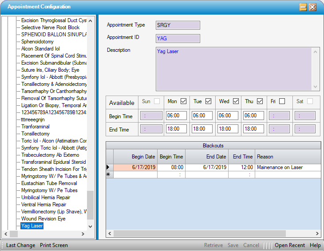324x251 pixels.
Task: Click the Last Change button
Action: (21, 245)
